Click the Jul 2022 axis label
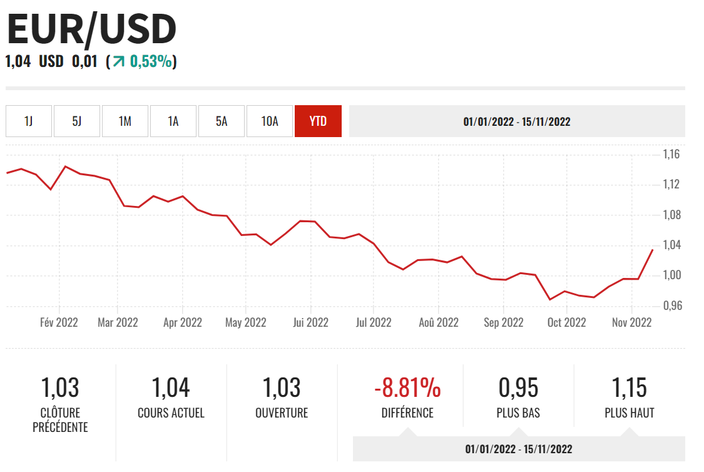 373,322
